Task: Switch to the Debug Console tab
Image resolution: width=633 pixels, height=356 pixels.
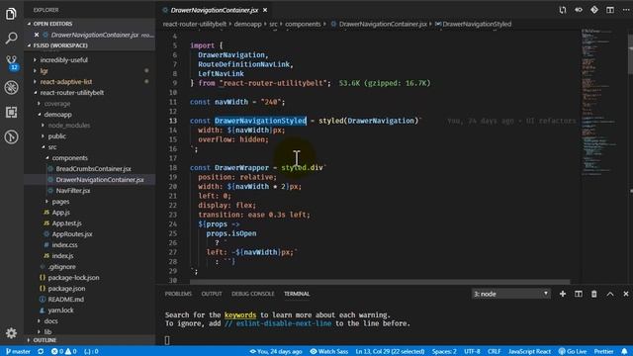Action: coord(253,294)
